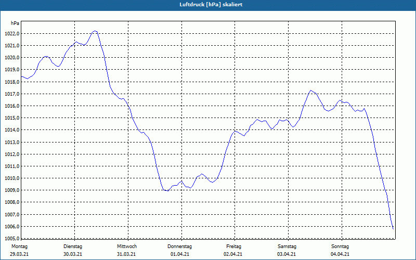Viewport: 416px width, 260px height.
Task: Click the 1021,0 y-axis label
Action: 12,46
